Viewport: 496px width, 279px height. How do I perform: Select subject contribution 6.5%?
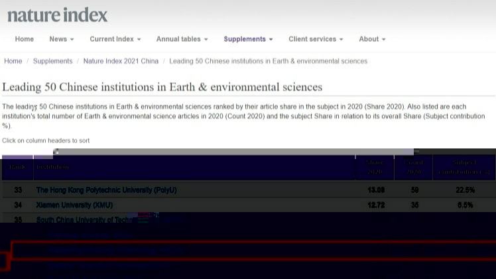pos(465,205)
